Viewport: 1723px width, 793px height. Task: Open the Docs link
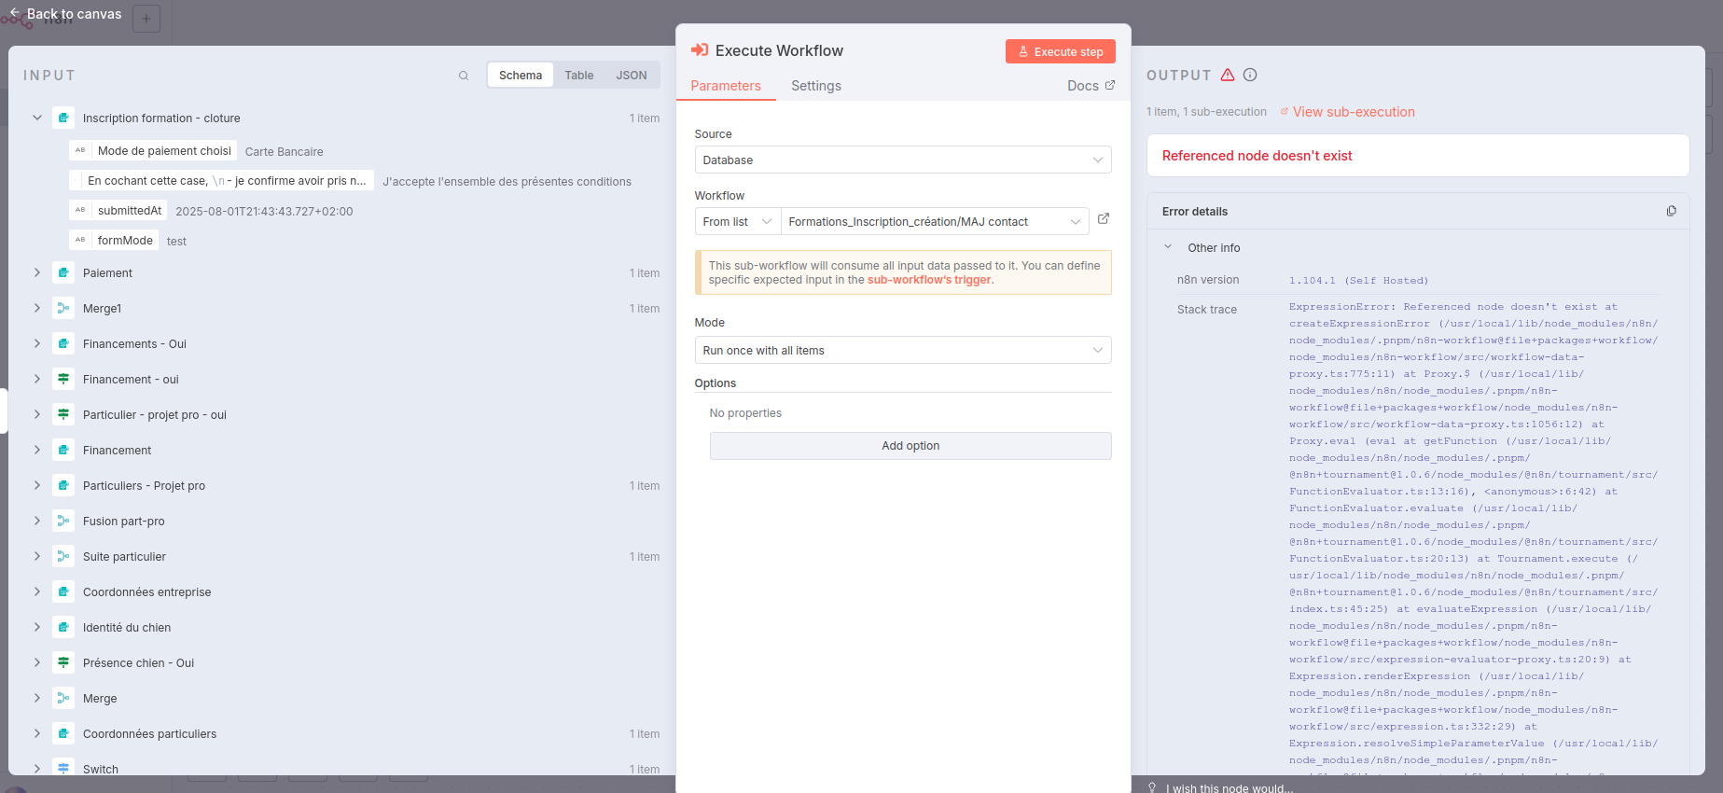click(1091, 86)
